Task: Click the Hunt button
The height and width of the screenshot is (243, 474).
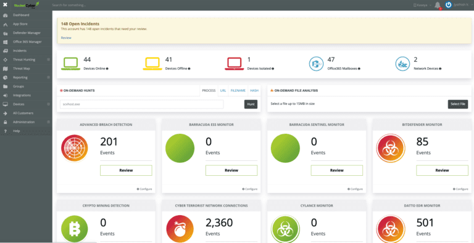Action: click(x=251, y=104)
